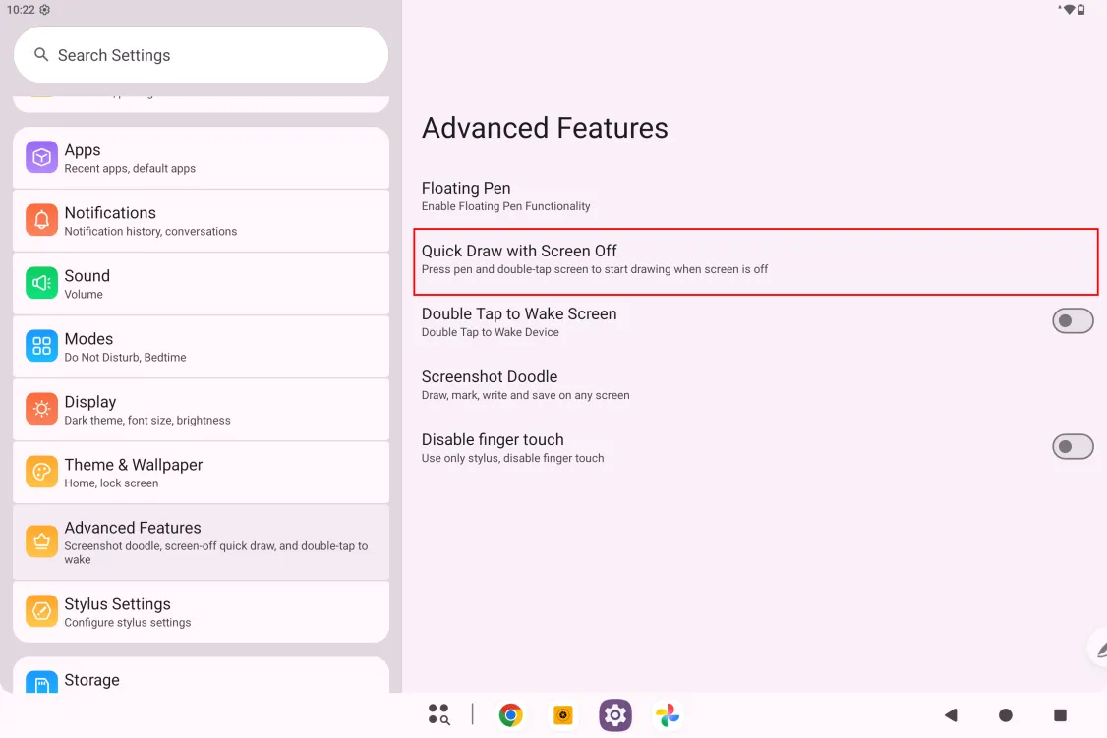
Task: Open Display settings
Action: [202, 409]
